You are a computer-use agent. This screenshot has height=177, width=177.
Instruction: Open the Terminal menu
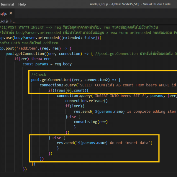coord(7,4)
